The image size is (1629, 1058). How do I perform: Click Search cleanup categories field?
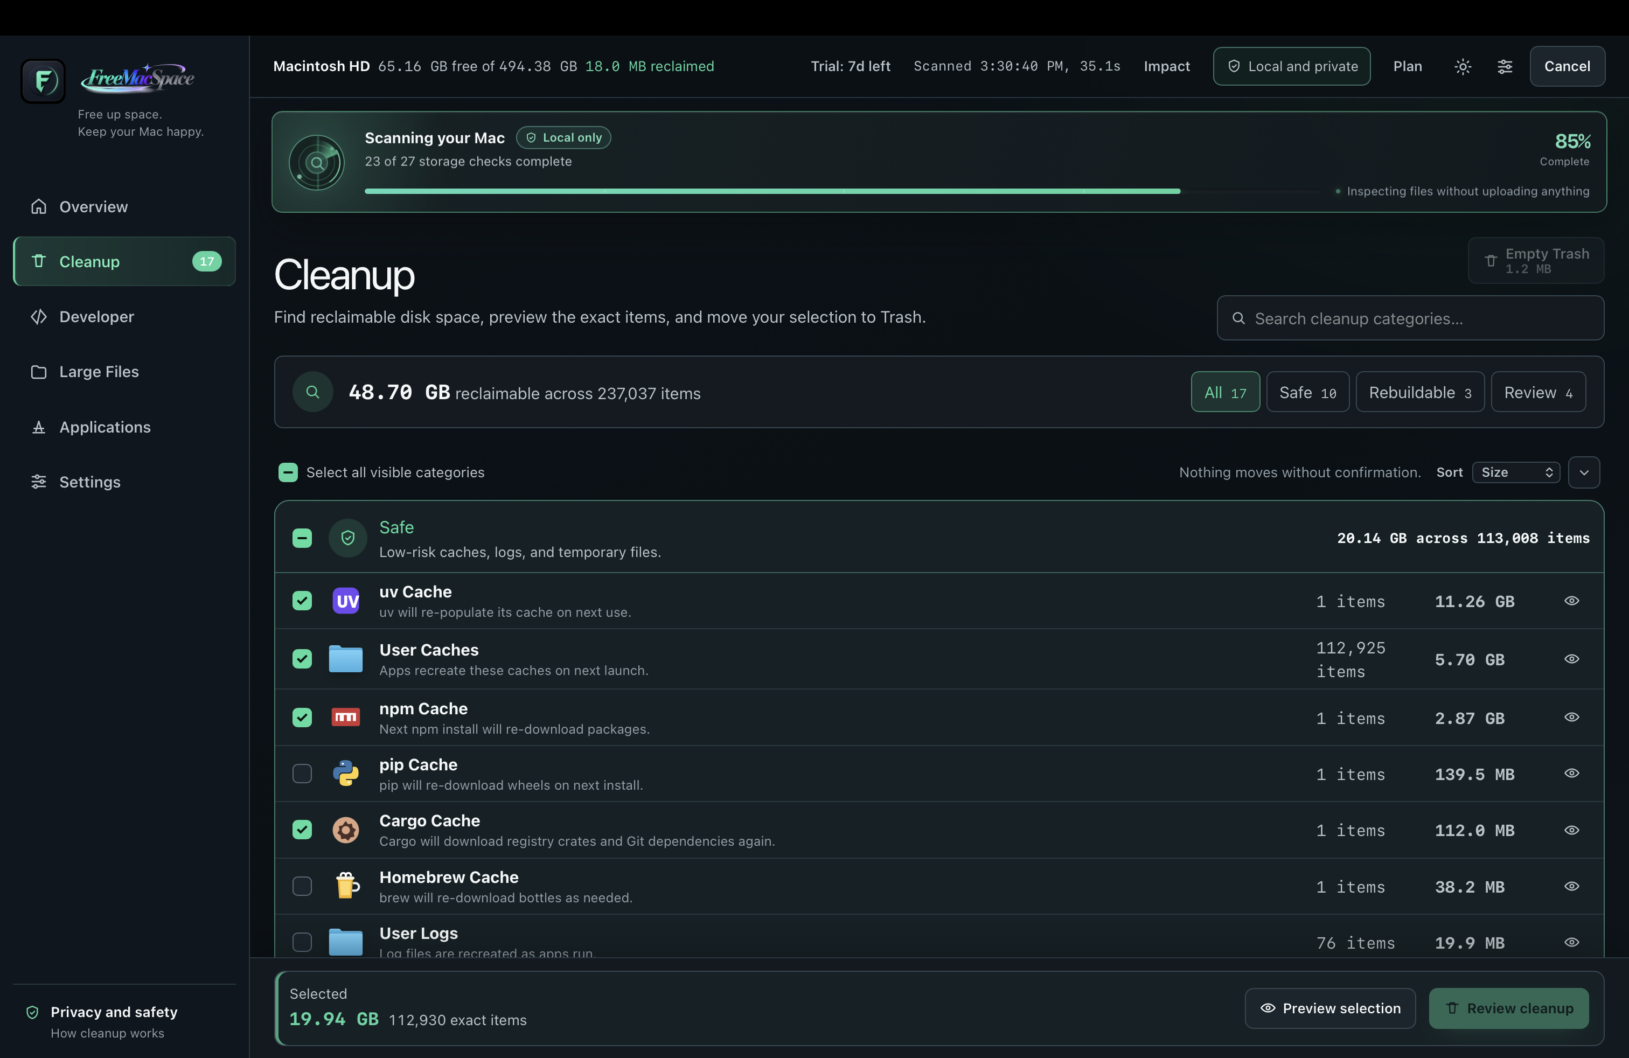click(x=1410, y=318)
